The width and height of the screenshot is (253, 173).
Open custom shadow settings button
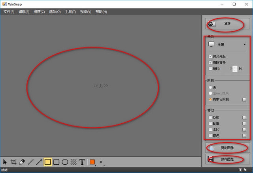[244, 100]
